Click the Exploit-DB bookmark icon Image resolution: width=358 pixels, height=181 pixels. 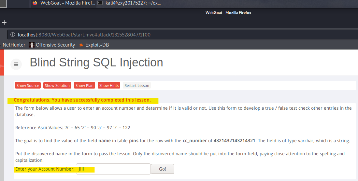point(81,45)
